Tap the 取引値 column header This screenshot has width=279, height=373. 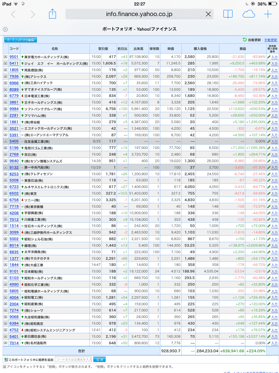click(103, 49)
